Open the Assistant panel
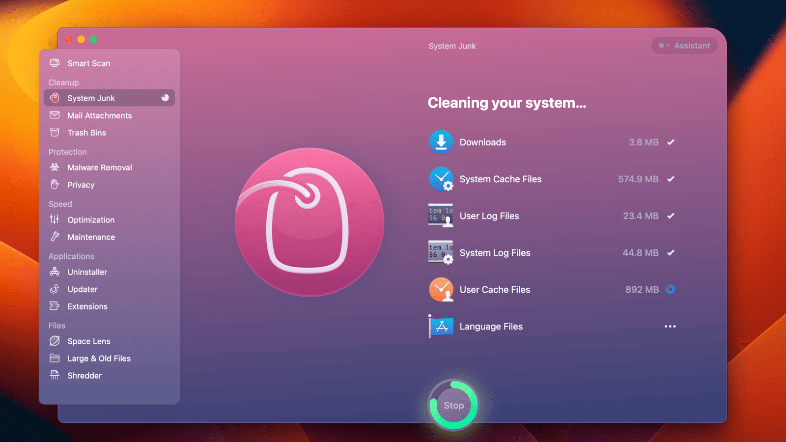Image resolution: width=786 pixels, height=442 pixels. pyautogui.click(x=684, y=45)
